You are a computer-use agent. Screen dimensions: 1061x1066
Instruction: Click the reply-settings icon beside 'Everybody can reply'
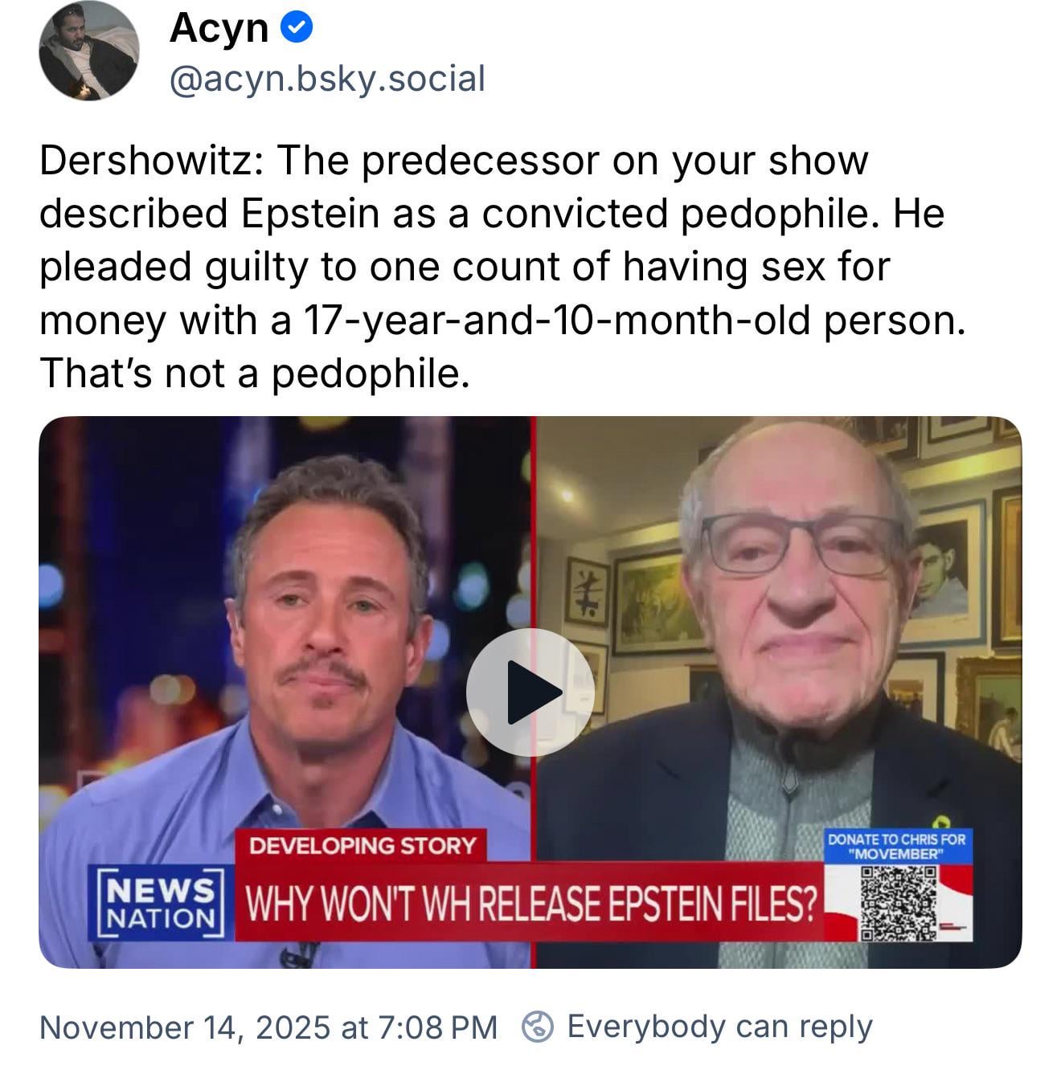click(537, 1026)
